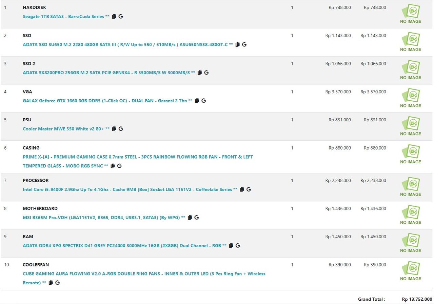Open the GALAX Geforce GTX 1660 link

click(107, 101)
